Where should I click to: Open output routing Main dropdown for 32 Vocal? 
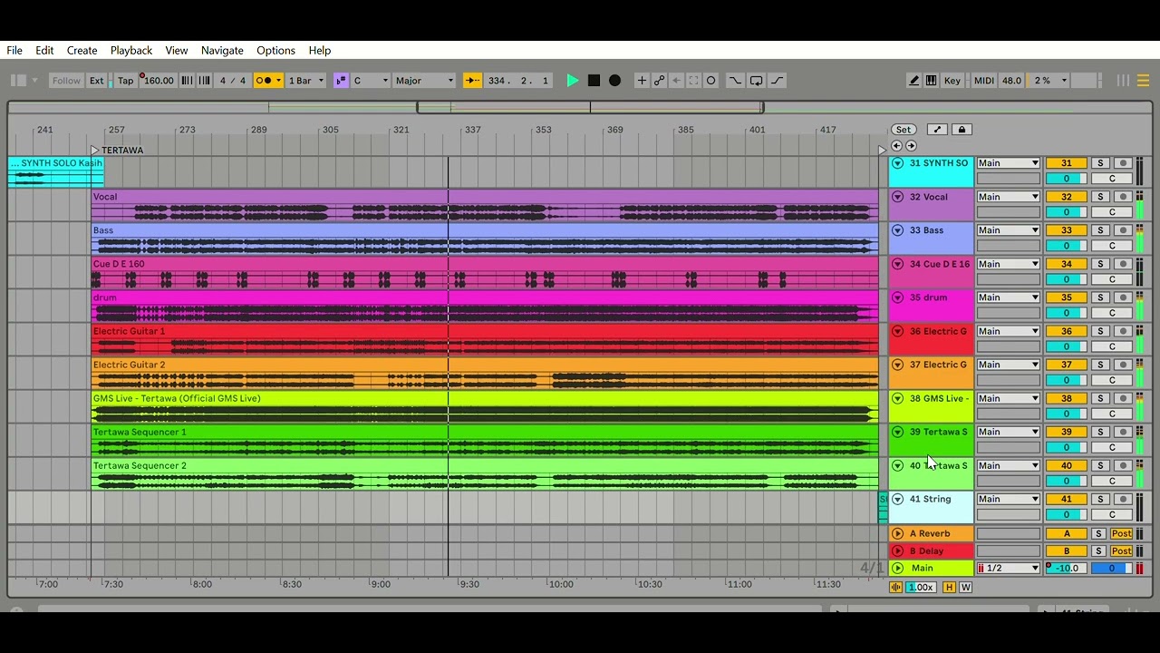[1008, 197]
